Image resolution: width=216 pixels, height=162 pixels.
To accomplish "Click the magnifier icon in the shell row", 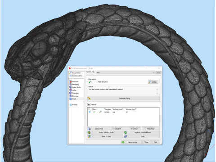I will [x=100, y=112].
